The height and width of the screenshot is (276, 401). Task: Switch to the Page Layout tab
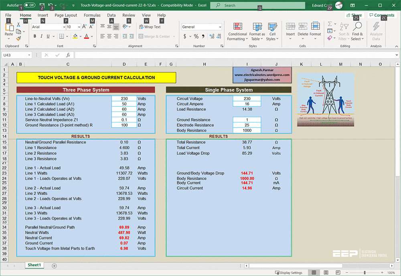point(66,15)
